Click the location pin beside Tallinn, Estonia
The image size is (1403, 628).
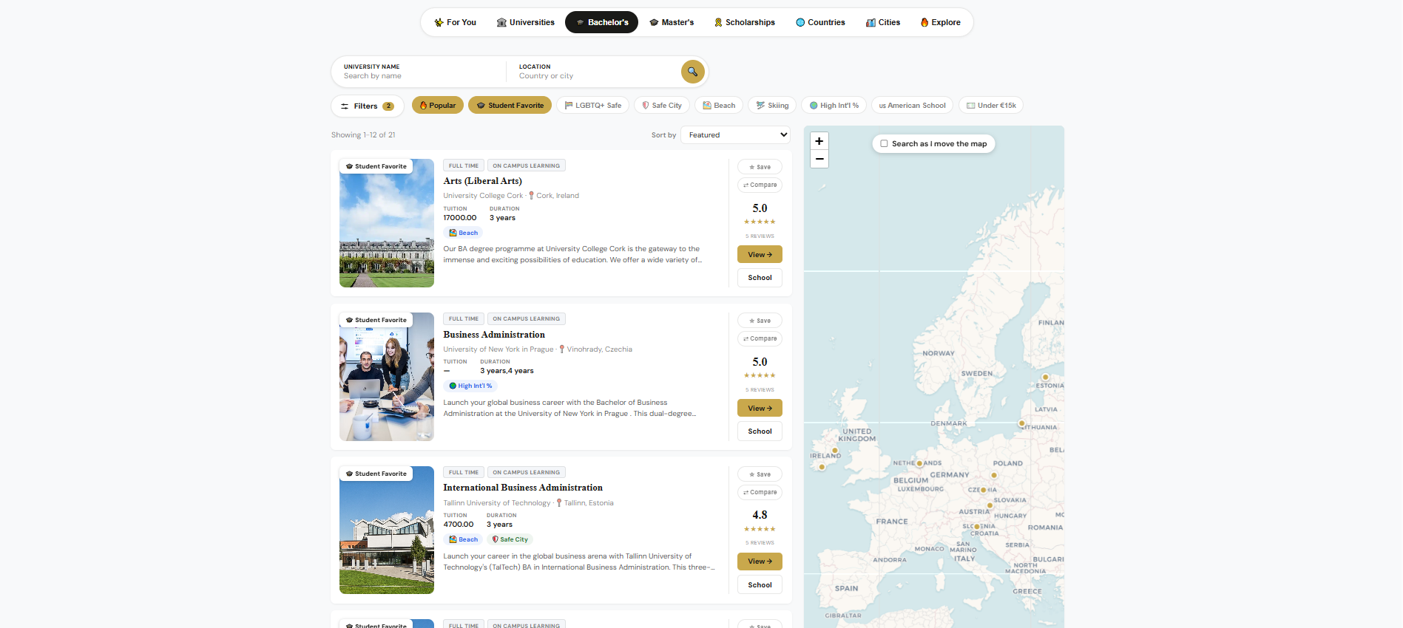(x=559, y=503)
